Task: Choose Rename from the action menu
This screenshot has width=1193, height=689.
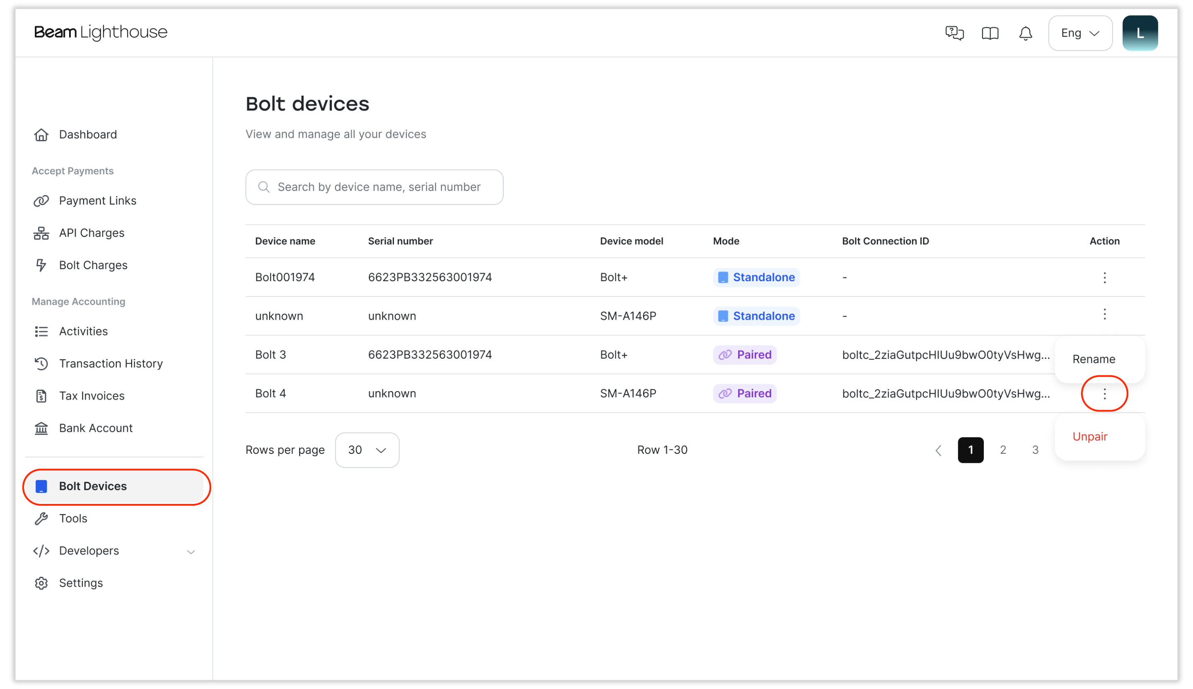Action: point(1094,359)
